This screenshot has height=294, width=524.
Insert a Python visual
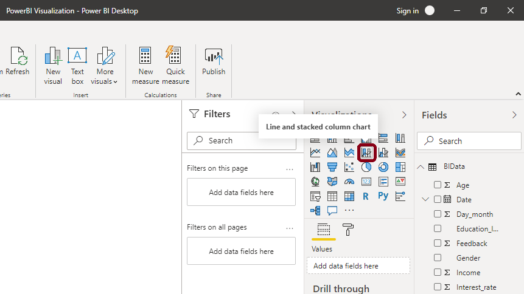[383, 196]
